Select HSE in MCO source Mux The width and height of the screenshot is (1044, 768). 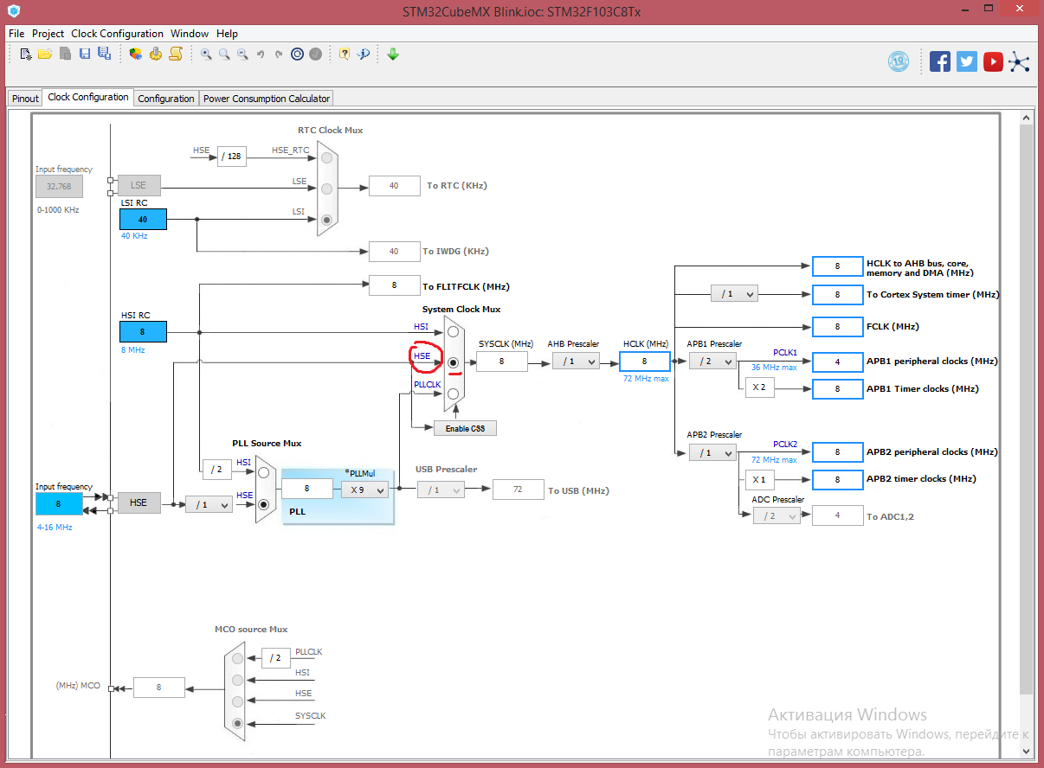click(x=238, y=701)
